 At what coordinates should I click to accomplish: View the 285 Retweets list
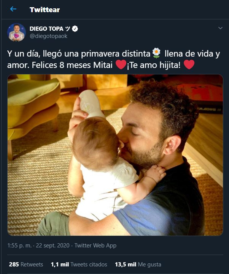[x=26, y=265]
